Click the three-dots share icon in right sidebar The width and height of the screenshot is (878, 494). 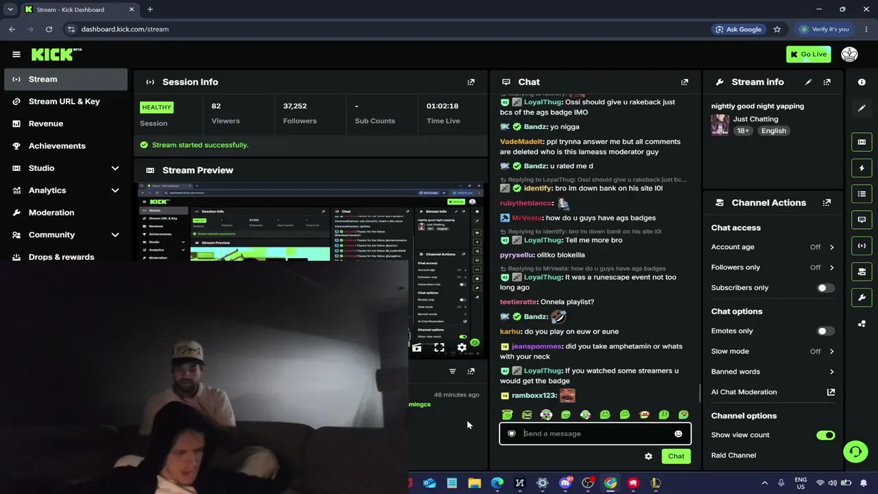862,324
